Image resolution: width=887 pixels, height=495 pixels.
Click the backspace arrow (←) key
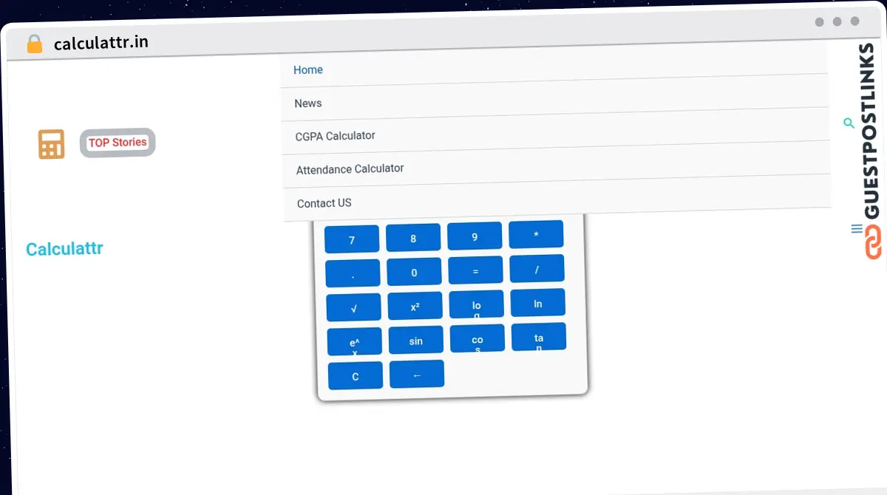[x=417, y=374]
